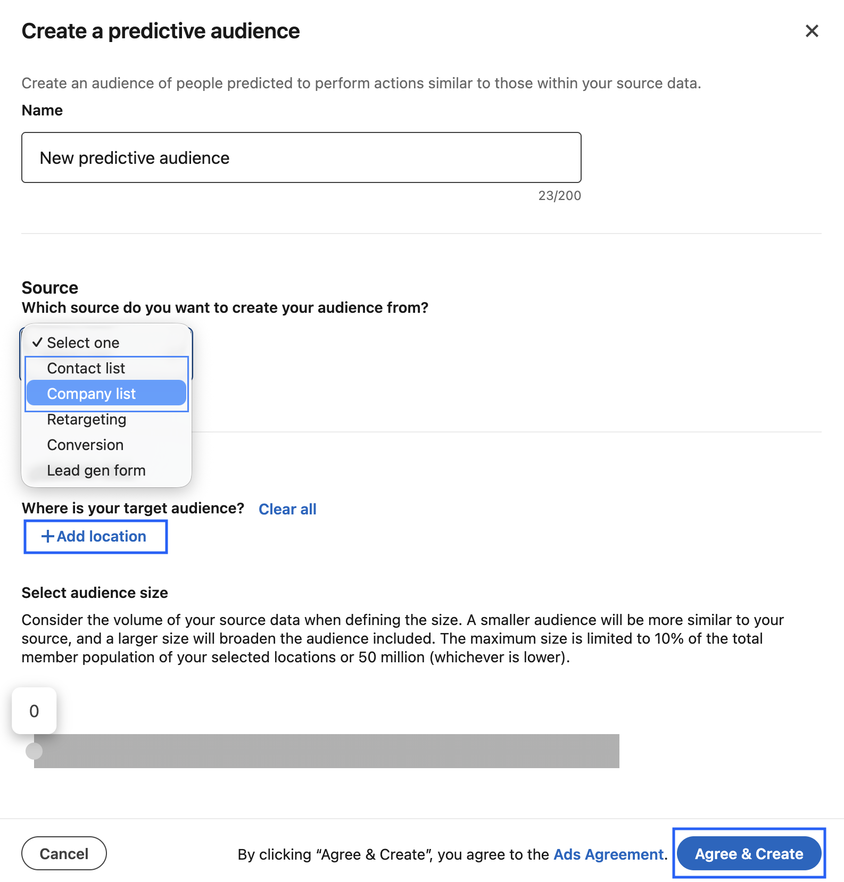Click the plus icon beside Add location
844x882 pixels.
click(x=47, y=536)
